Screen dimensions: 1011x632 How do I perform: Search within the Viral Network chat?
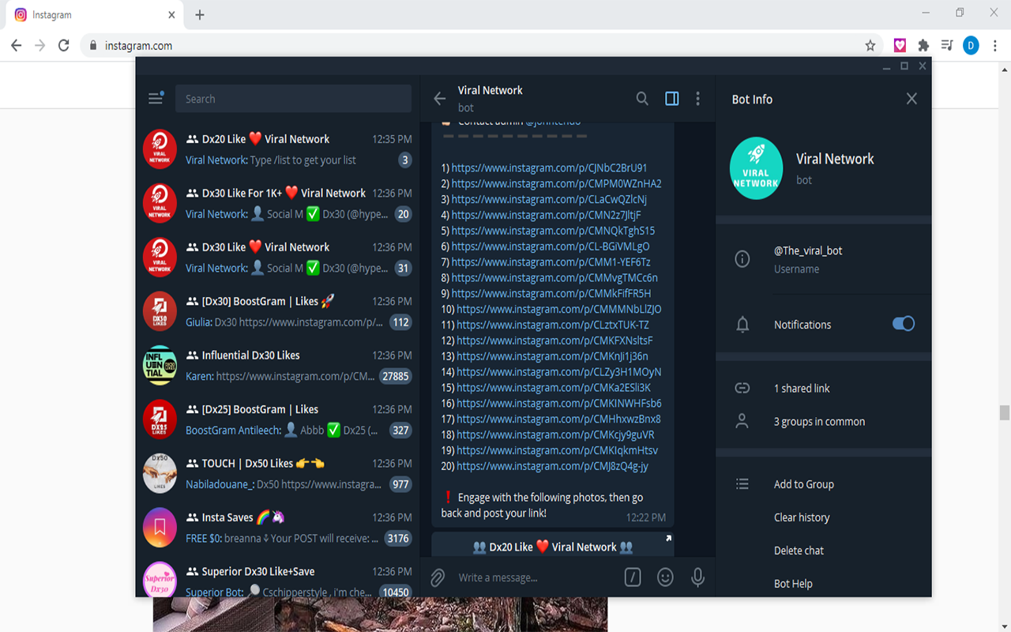(642, 99)
